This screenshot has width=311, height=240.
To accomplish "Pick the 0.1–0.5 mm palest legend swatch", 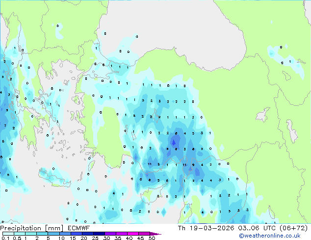I will pos(8,234).
